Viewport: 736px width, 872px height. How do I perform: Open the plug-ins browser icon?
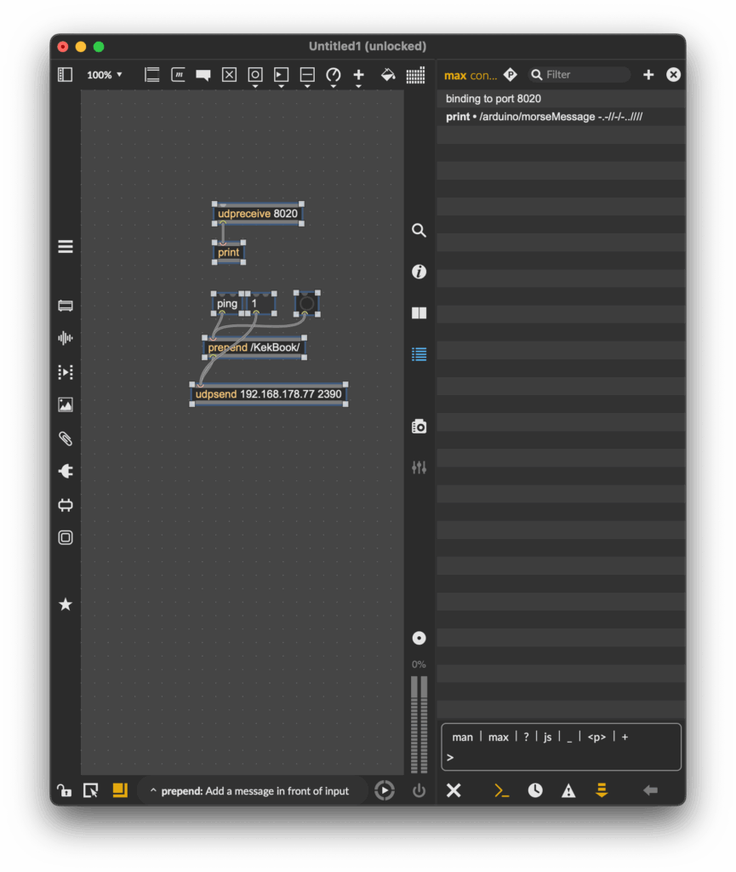(x=66, y=472)
